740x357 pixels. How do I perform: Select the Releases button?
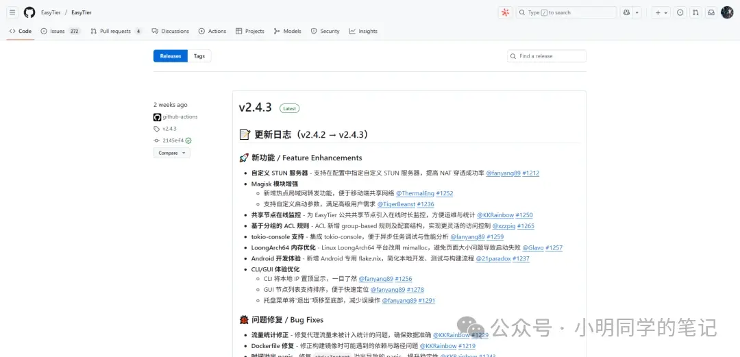[171, 56]
